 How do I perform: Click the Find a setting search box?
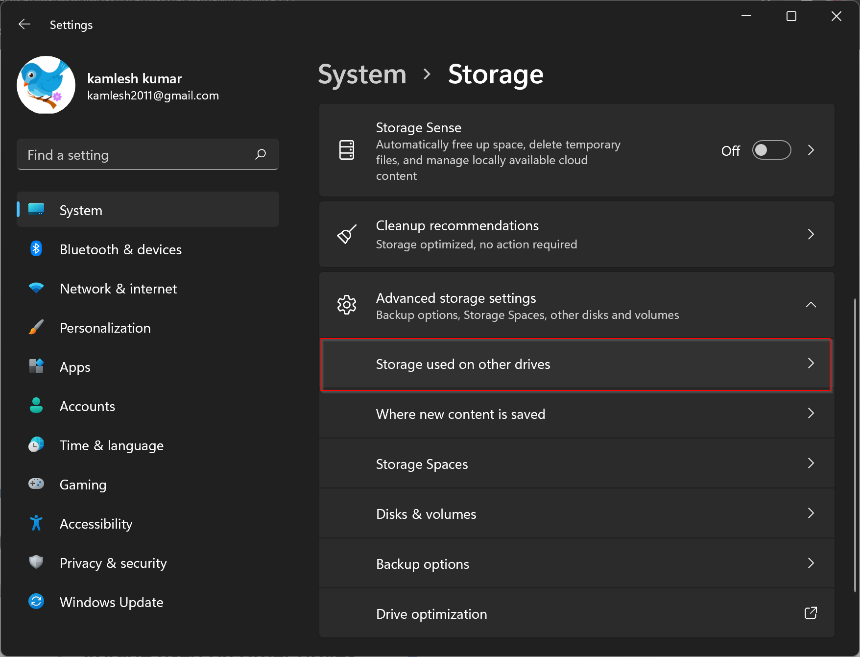137,155
